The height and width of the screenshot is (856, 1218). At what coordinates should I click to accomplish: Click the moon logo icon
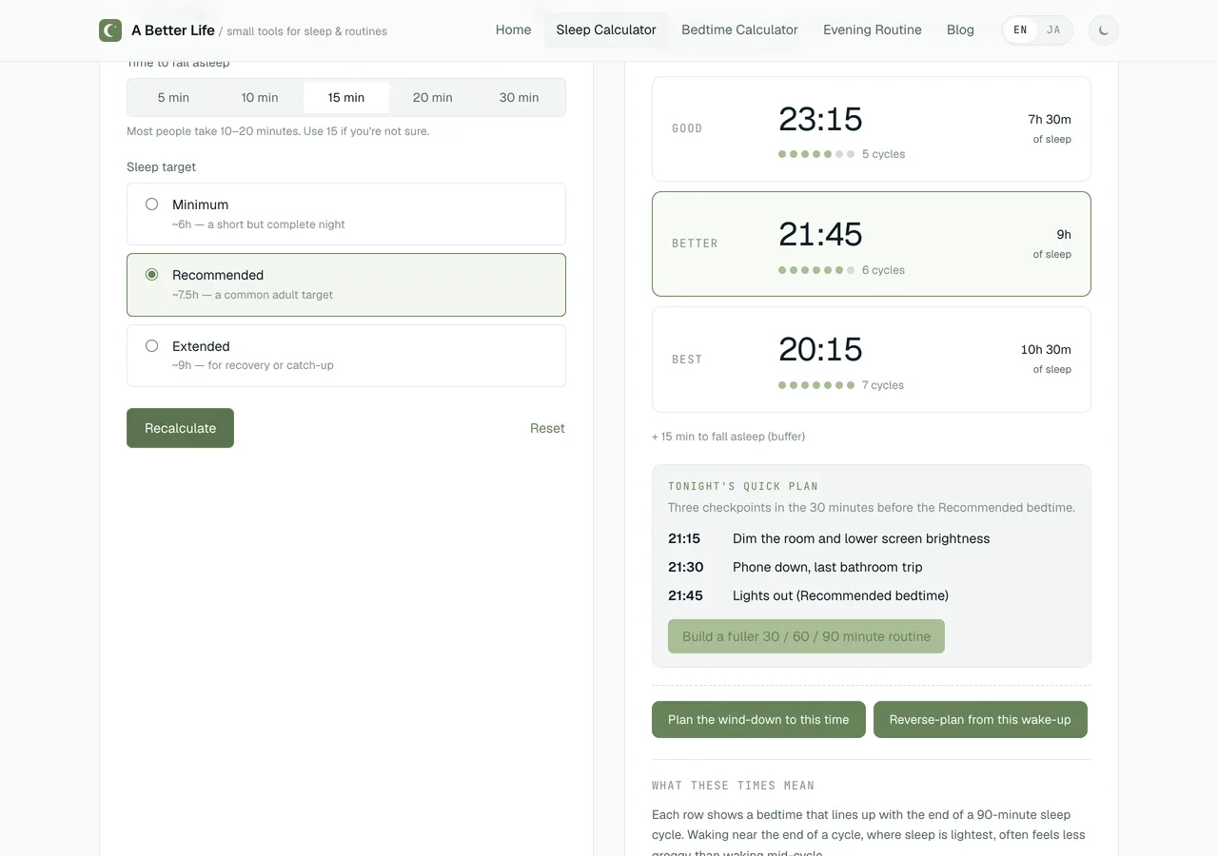pyautogui.click(x=110, y=30)
